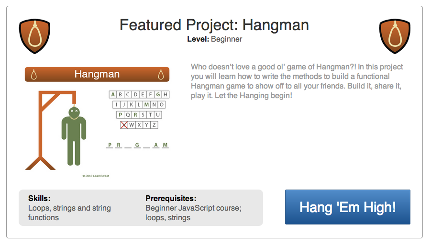The image size is (431, 247).
Task: Click the left noose icon in Hangman banner
Action: 34,75
